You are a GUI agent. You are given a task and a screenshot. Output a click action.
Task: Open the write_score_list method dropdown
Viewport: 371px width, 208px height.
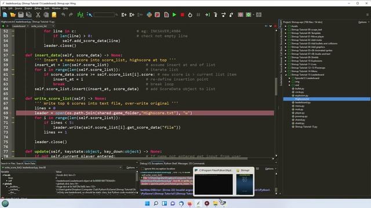[x=42, y=26]
